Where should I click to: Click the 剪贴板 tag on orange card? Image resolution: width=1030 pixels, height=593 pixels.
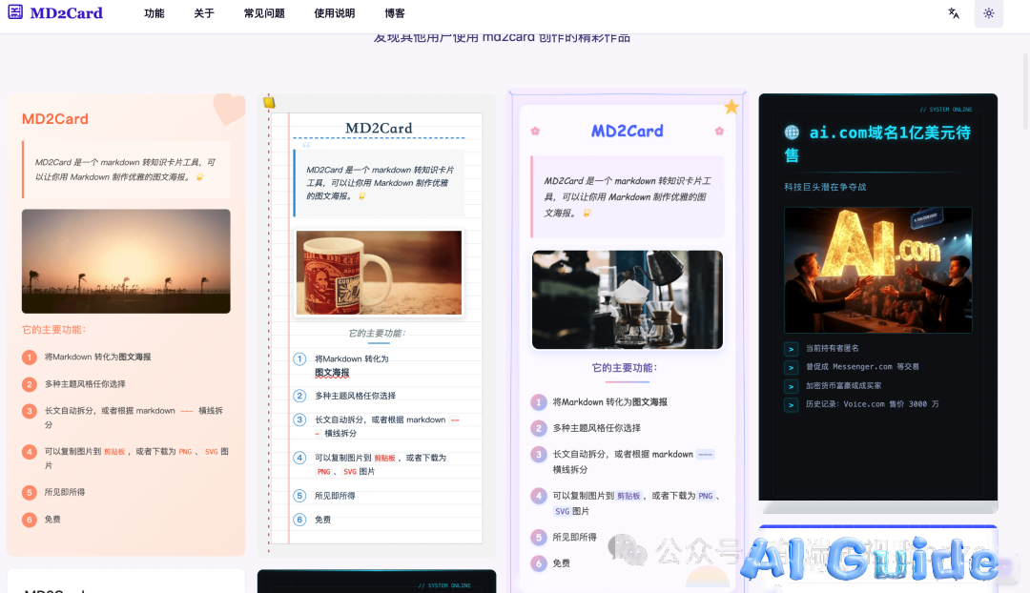(114, 452)
